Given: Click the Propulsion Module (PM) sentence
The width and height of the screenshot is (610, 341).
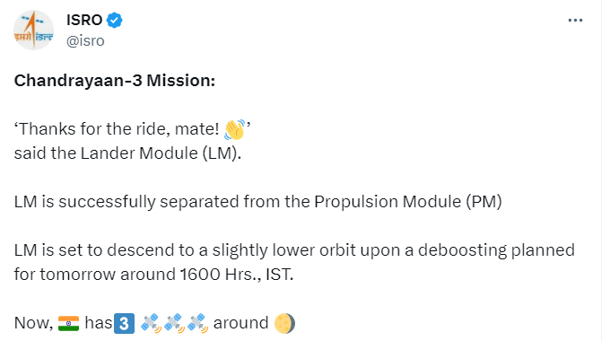Looking at the screenshot, I should click(x=258, y=202).
